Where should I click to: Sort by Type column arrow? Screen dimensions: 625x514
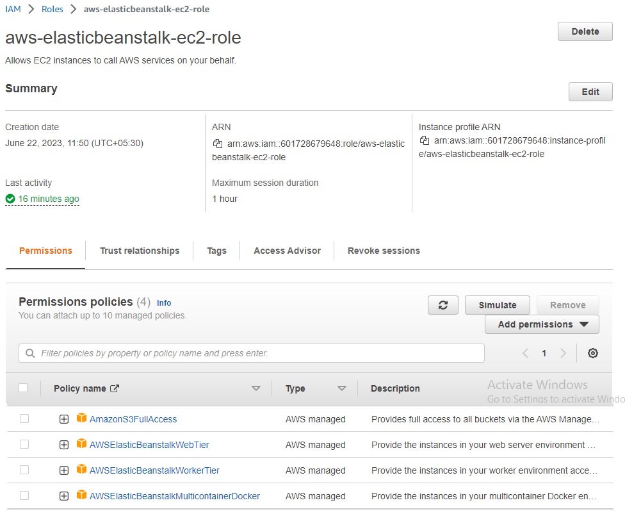point(341,388)
